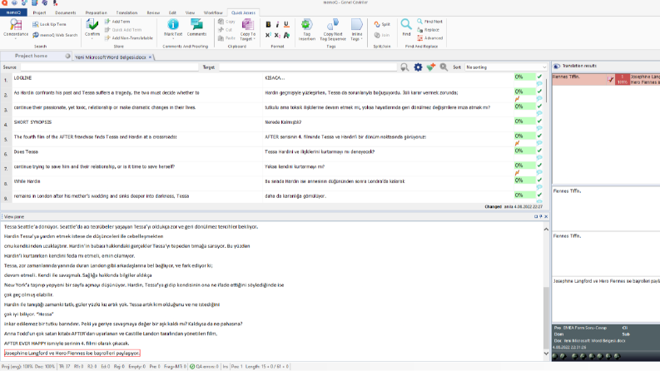This screenshot has width=660, height=371.
Task: Click the Look Up Term icon
Action: (x=35, y=24)
